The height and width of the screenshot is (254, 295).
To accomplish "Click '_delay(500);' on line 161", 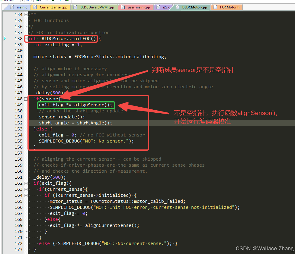I will (x=50, y=177).
